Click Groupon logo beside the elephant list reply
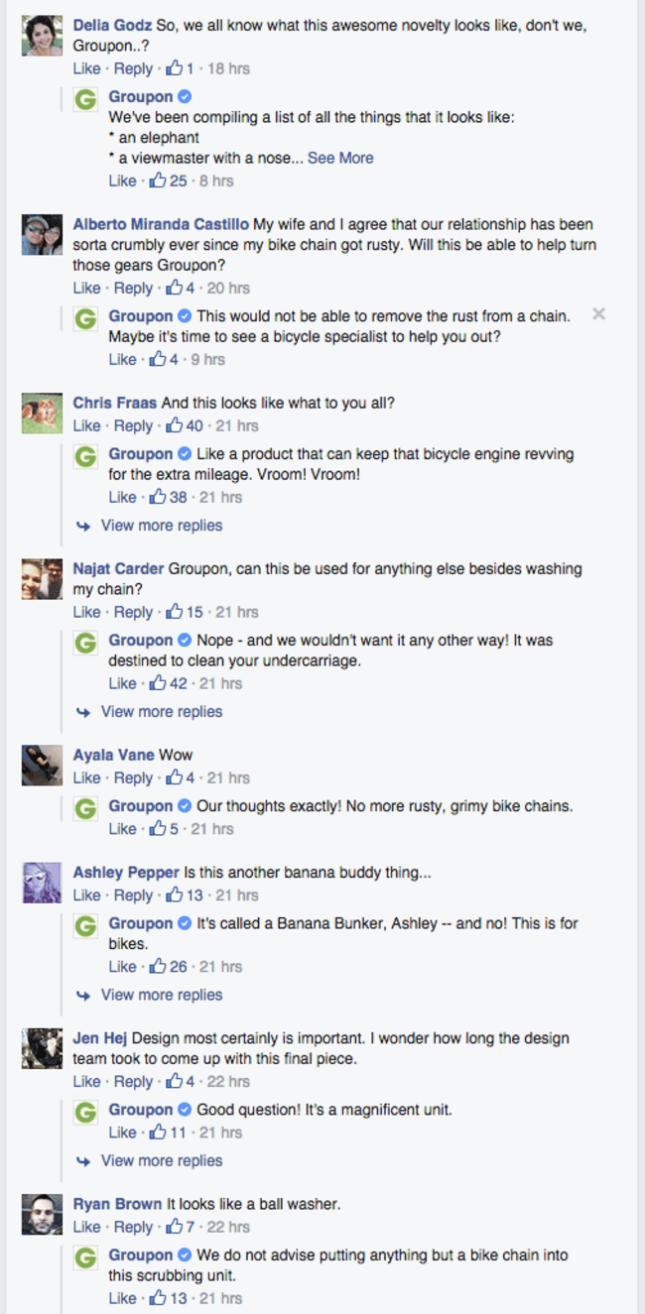This screenshot has height=1314, width=645. coord(86,100)
